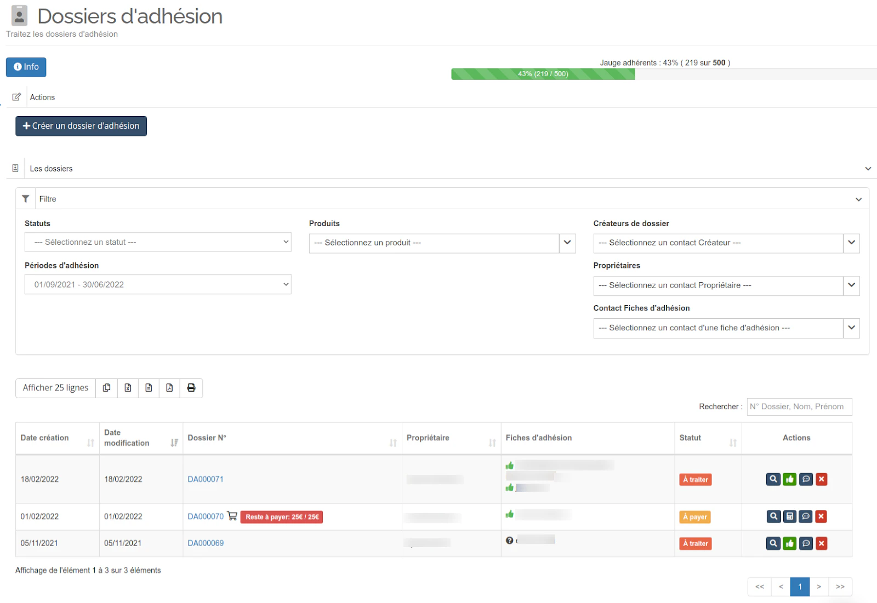Export the table as CSV text file
The image size is (877, 603).
149,388
